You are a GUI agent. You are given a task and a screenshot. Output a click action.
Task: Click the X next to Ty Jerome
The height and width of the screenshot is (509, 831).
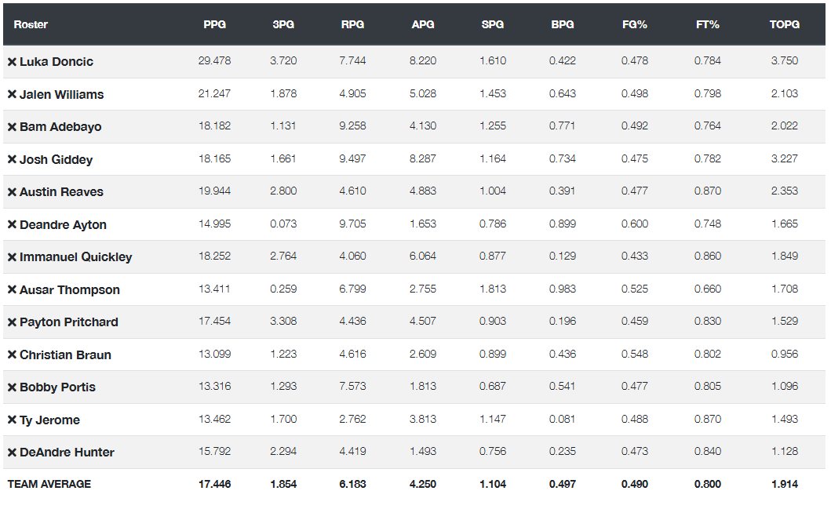12,420
